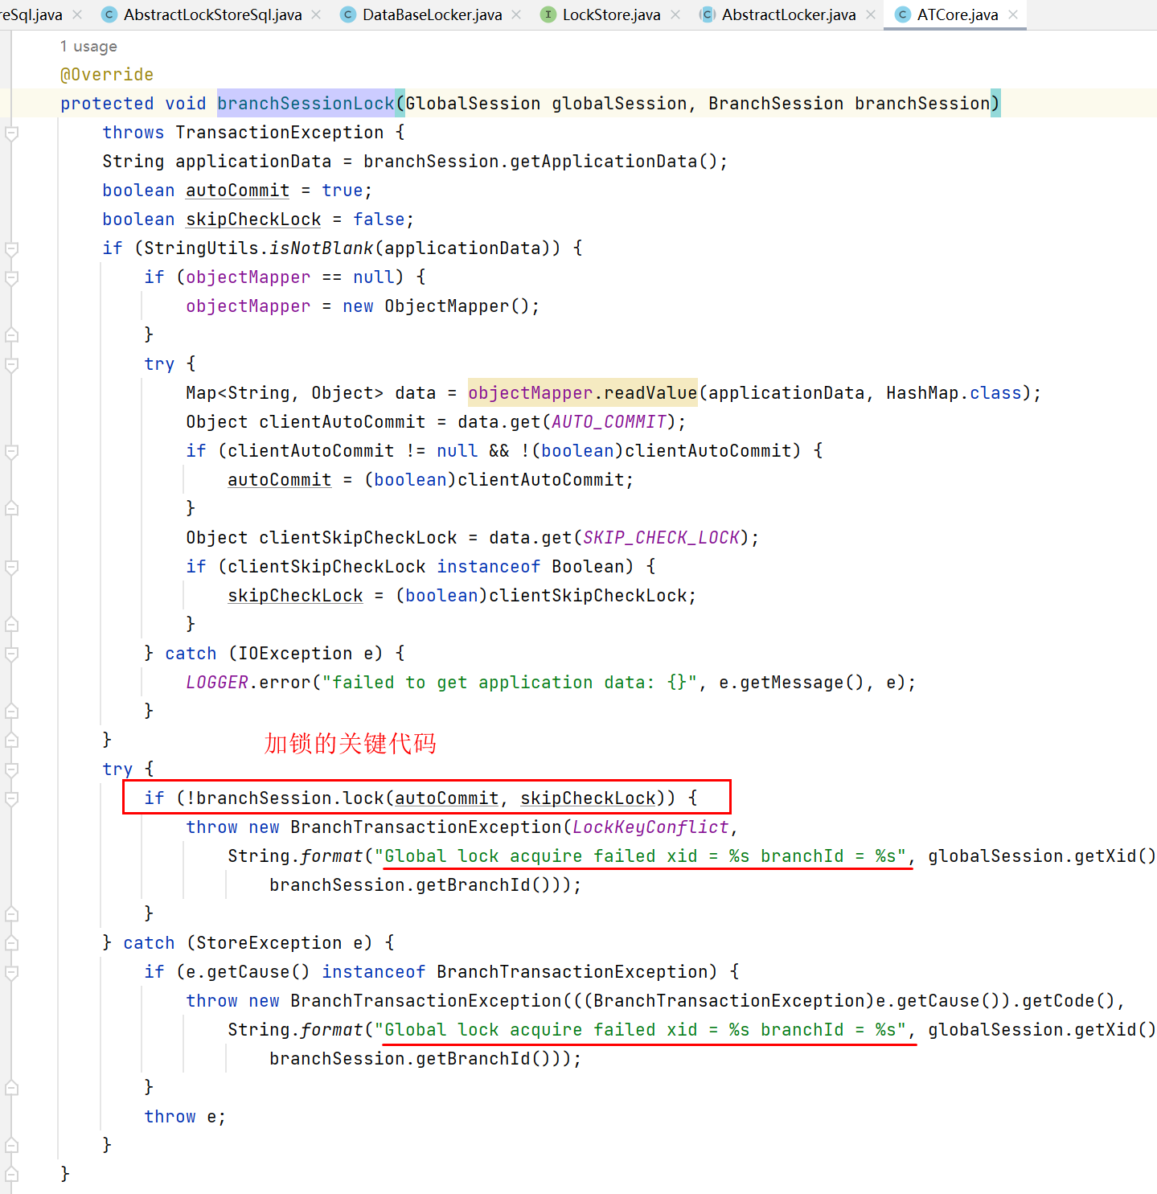Click the 'throw e;' statement
The height and width of the screenshot is (1194, 1157).
(x=185, y=1117)
